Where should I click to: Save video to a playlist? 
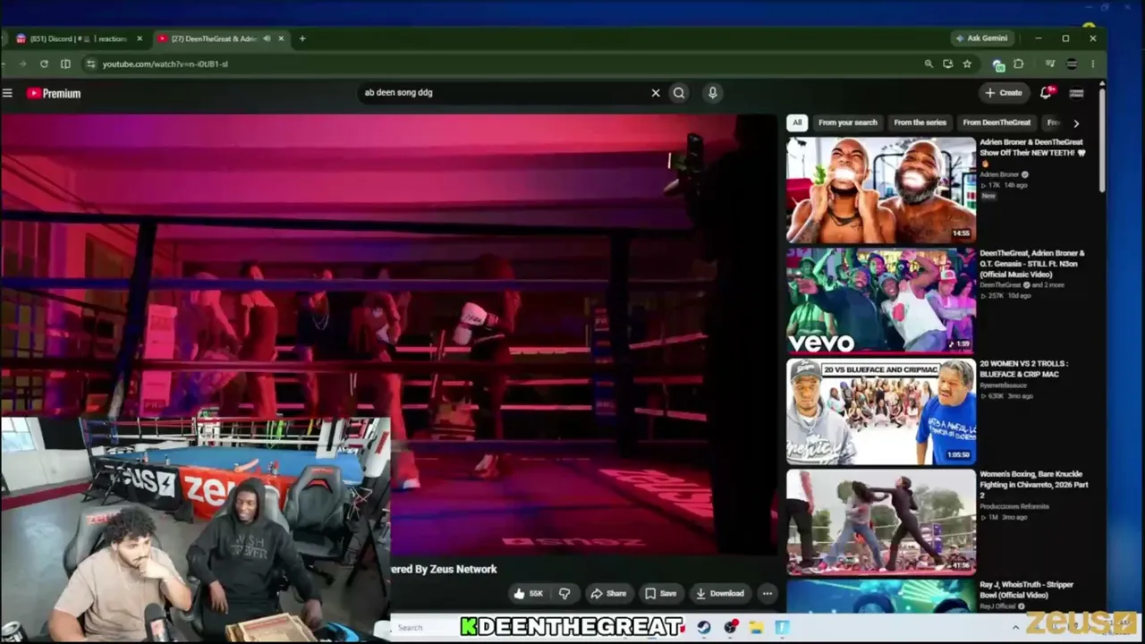click(660, 593)
